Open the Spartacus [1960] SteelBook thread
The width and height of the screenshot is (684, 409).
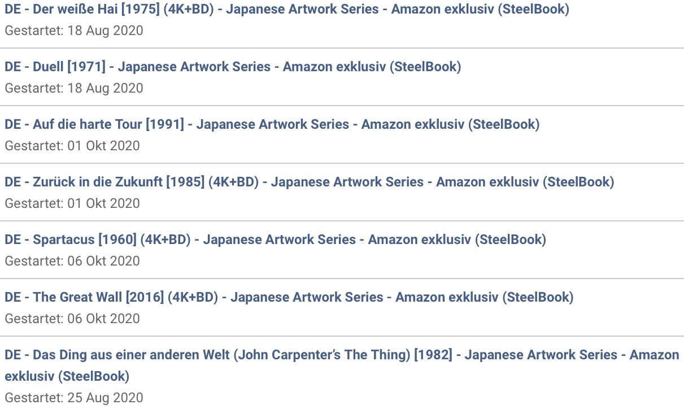point(276,240)
